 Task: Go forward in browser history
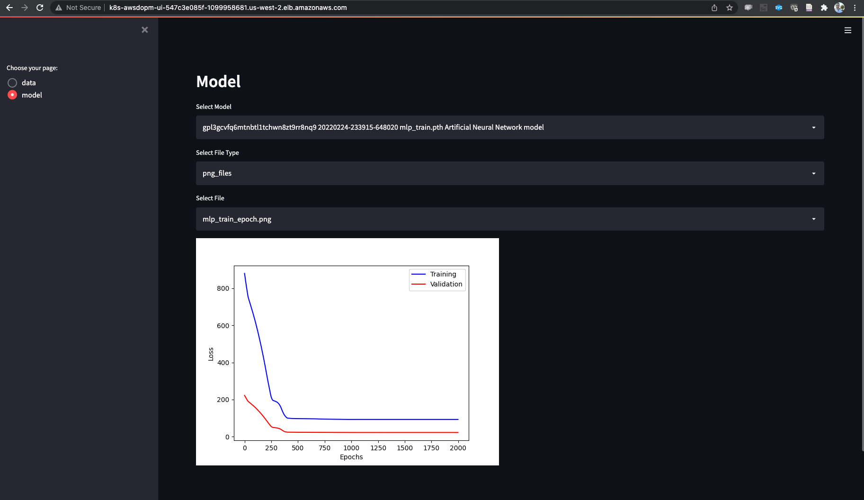tap(25, 8)
